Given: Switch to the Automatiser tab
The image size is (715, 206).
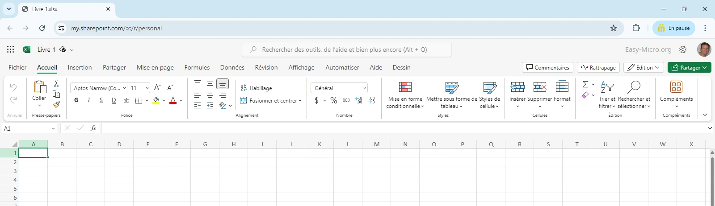Looking at the screenshot, I should click(342, 67).
